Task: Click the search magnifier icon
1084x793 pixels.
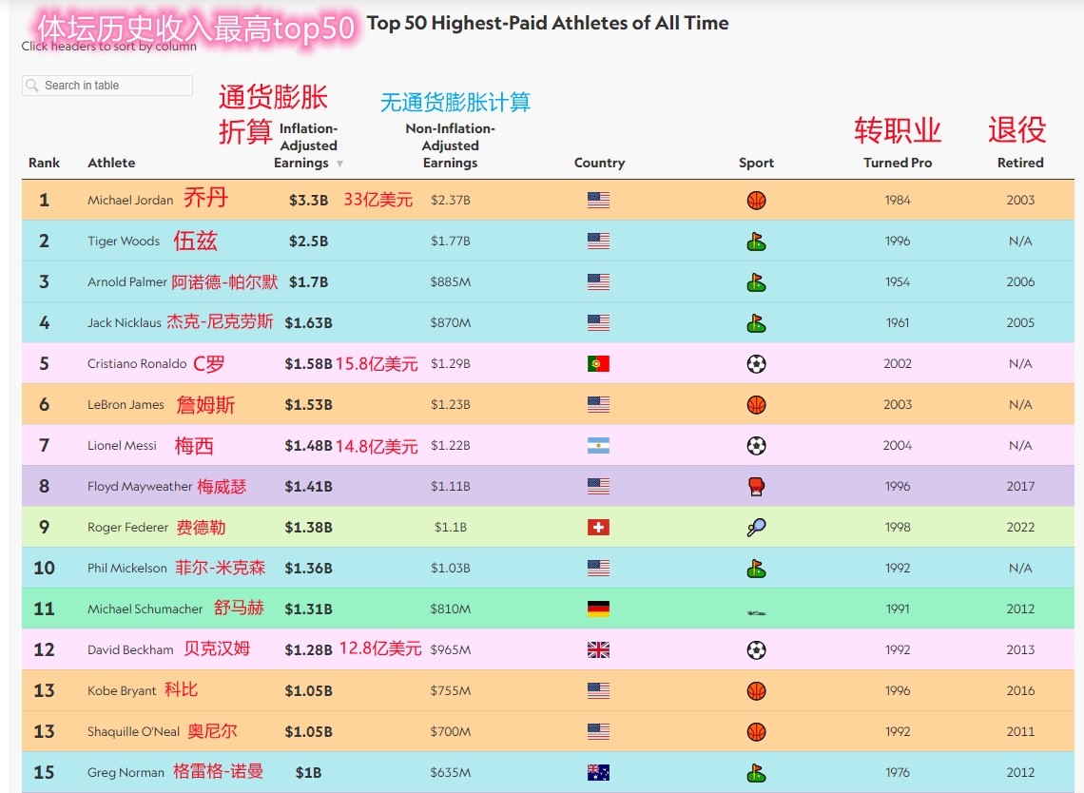Action: point(31,85)
